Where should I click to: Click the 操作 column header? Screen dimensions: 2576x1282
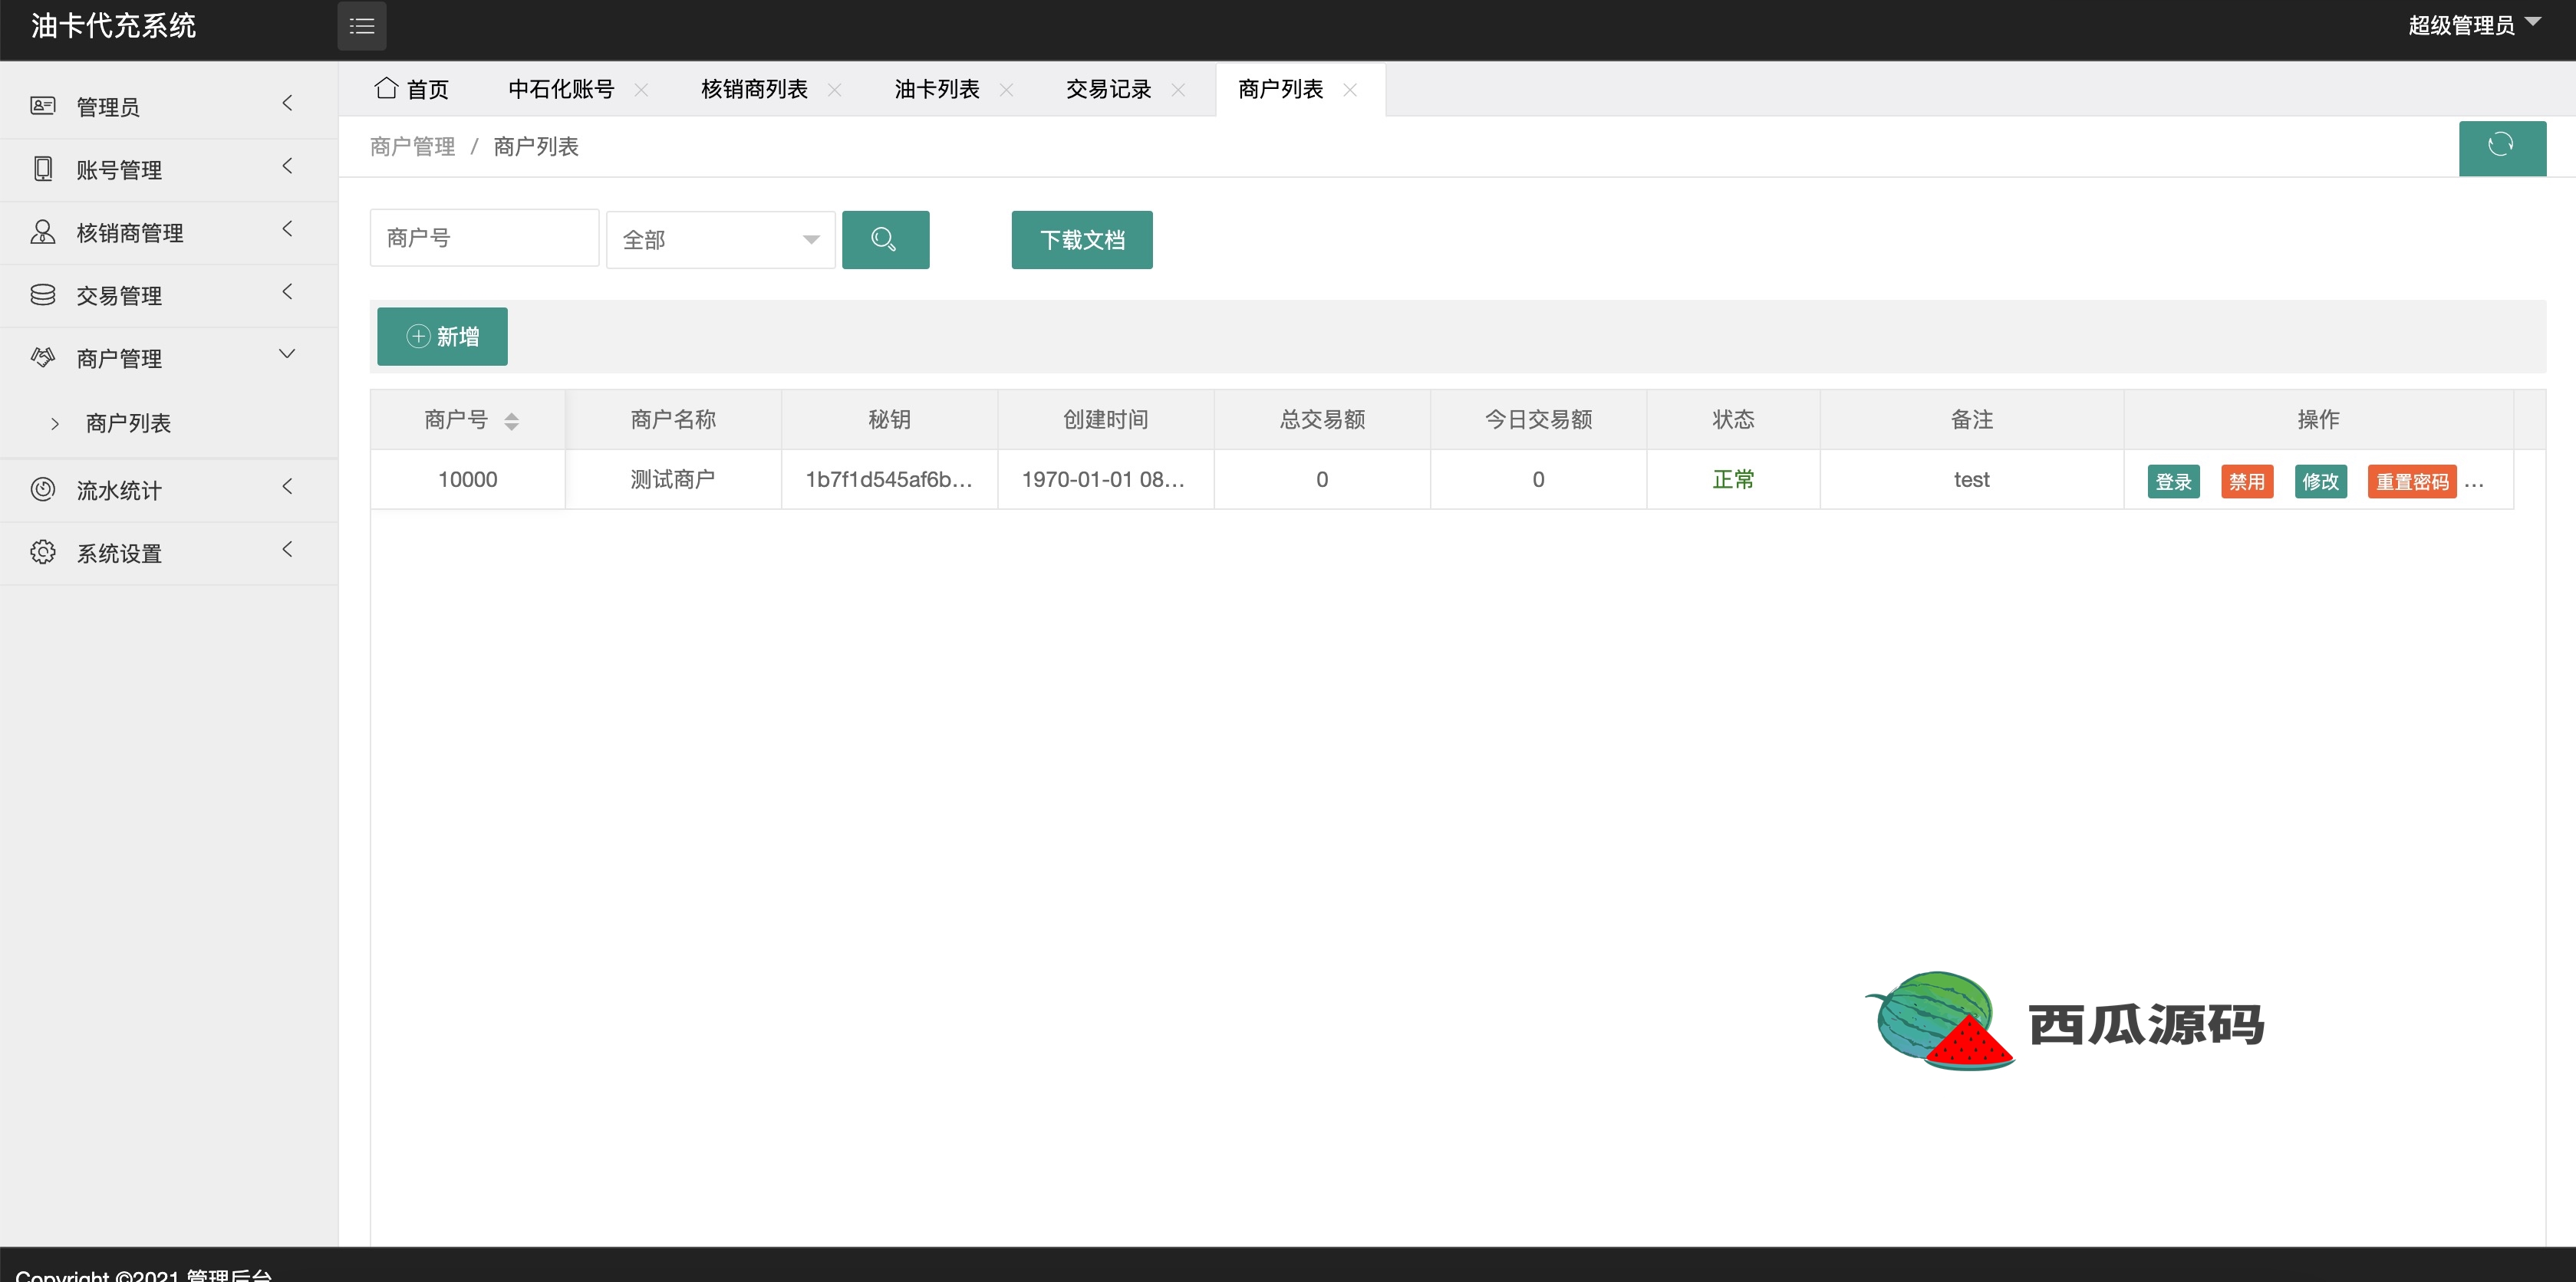point(2318,419)
